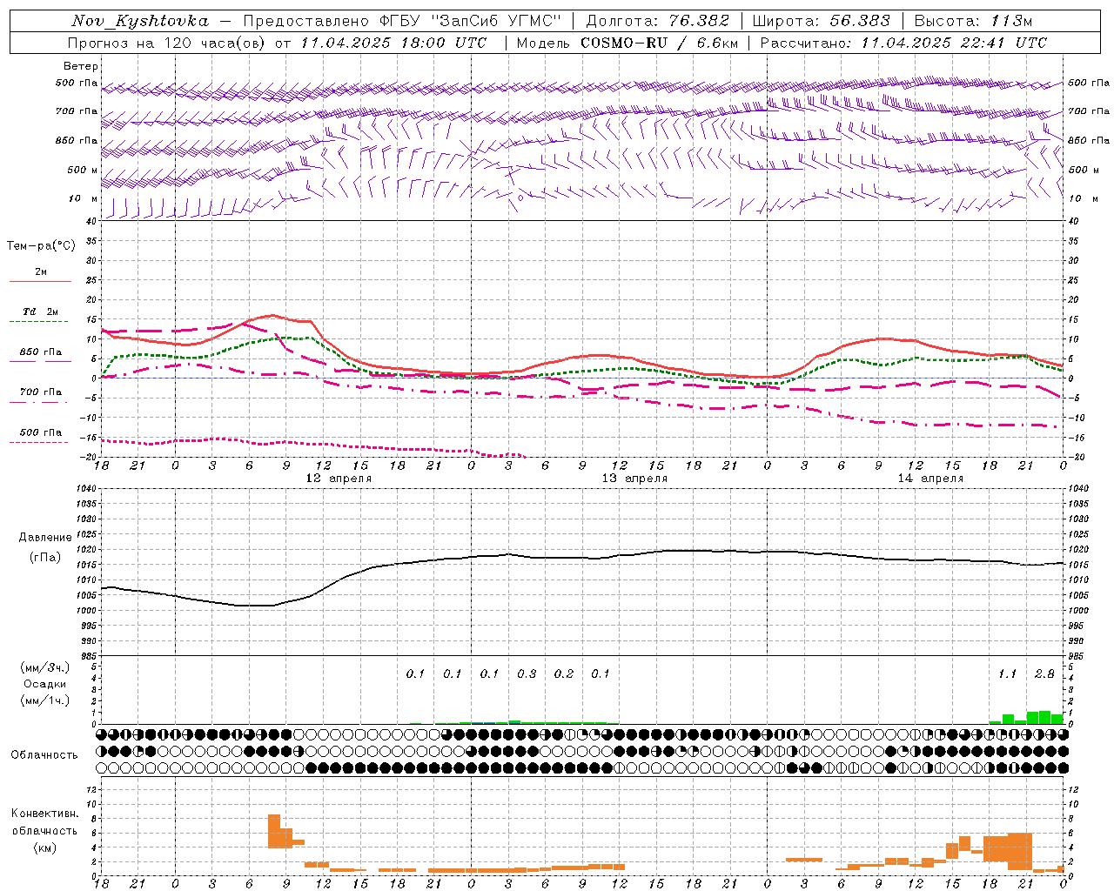Screen dimensions: 1114x891
Task: Click the '700 гПа' temperature legend entry
Action: point(41,392)
